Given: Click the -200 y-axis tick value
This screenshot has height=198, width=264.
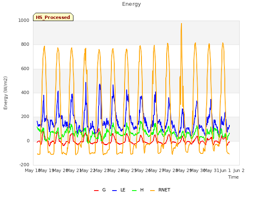Looking at the screenshot, I should (x=24, y=165).
